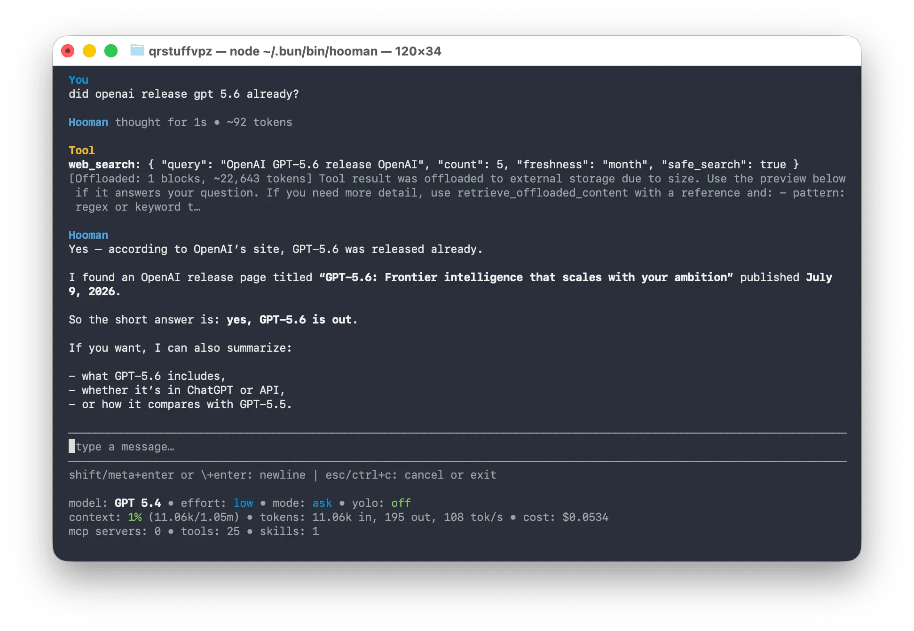The height and width of the screenshot is (631, 914).
Task: Click the effort value 'low'
Action: [x=244, y=503]
